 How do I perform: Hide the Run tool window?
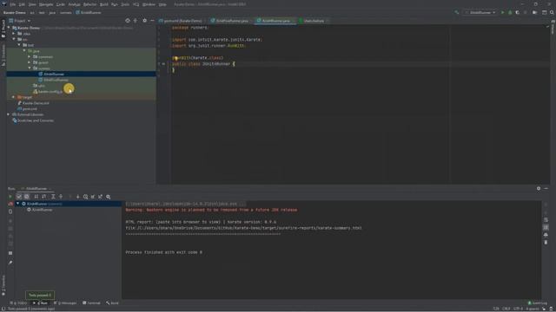click(x=546, y=189)
